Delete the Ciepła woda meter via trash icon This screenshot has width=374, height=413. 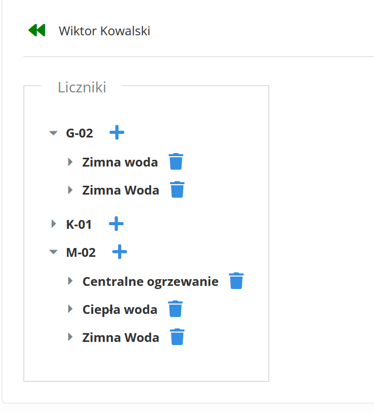tap(175, 309)
